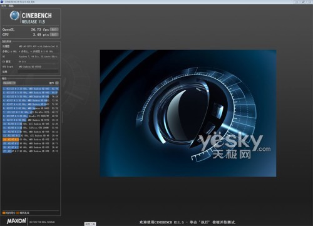The image size is (313, 226).
Task: Select the FirePro ranking row
Action: [x=31, y=112]
